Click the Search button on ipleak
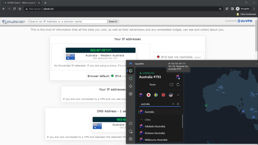Screen dimensions: 258x145 click(x=113, y=21)
